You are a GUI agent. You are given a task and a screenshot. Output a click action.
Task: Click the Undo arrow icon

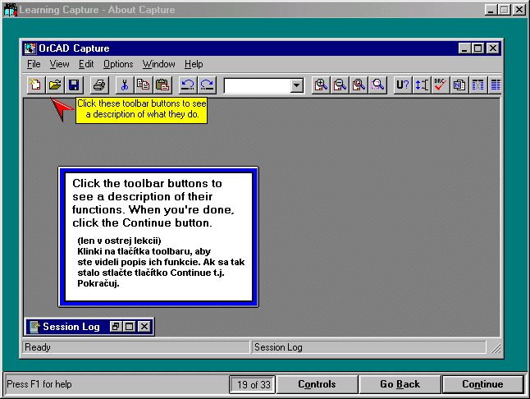click(x=188, y=85)
